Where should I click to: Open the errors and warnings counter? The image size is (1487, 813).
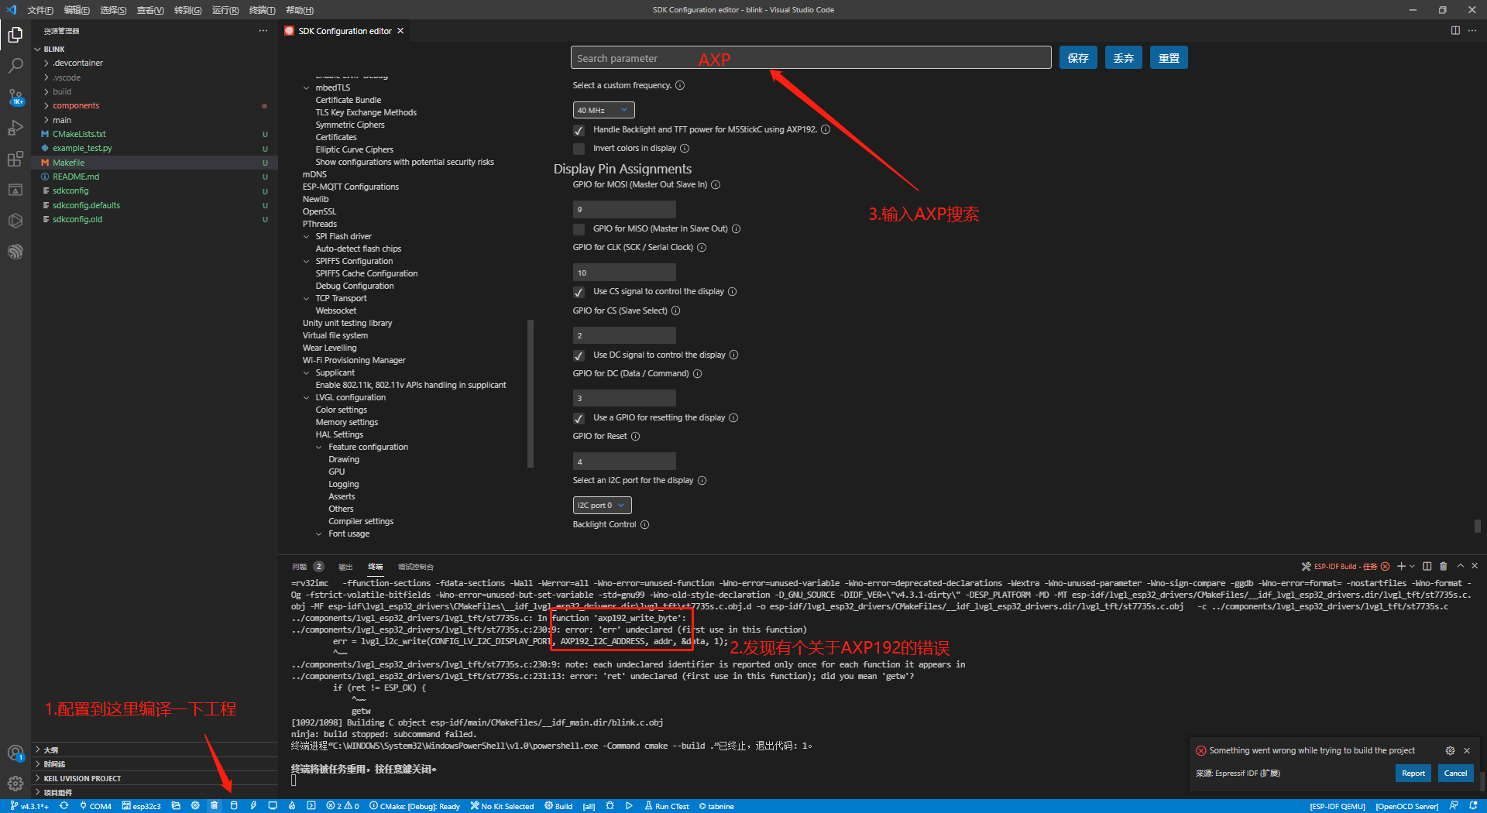tap(343, 806)
